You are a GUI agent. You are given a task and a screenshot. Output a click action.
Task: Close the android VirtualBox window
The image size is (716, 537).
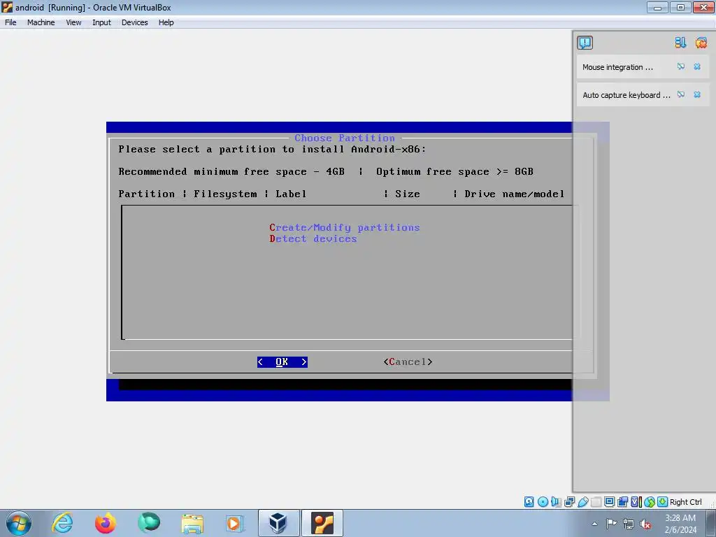(x=703, y=7)
